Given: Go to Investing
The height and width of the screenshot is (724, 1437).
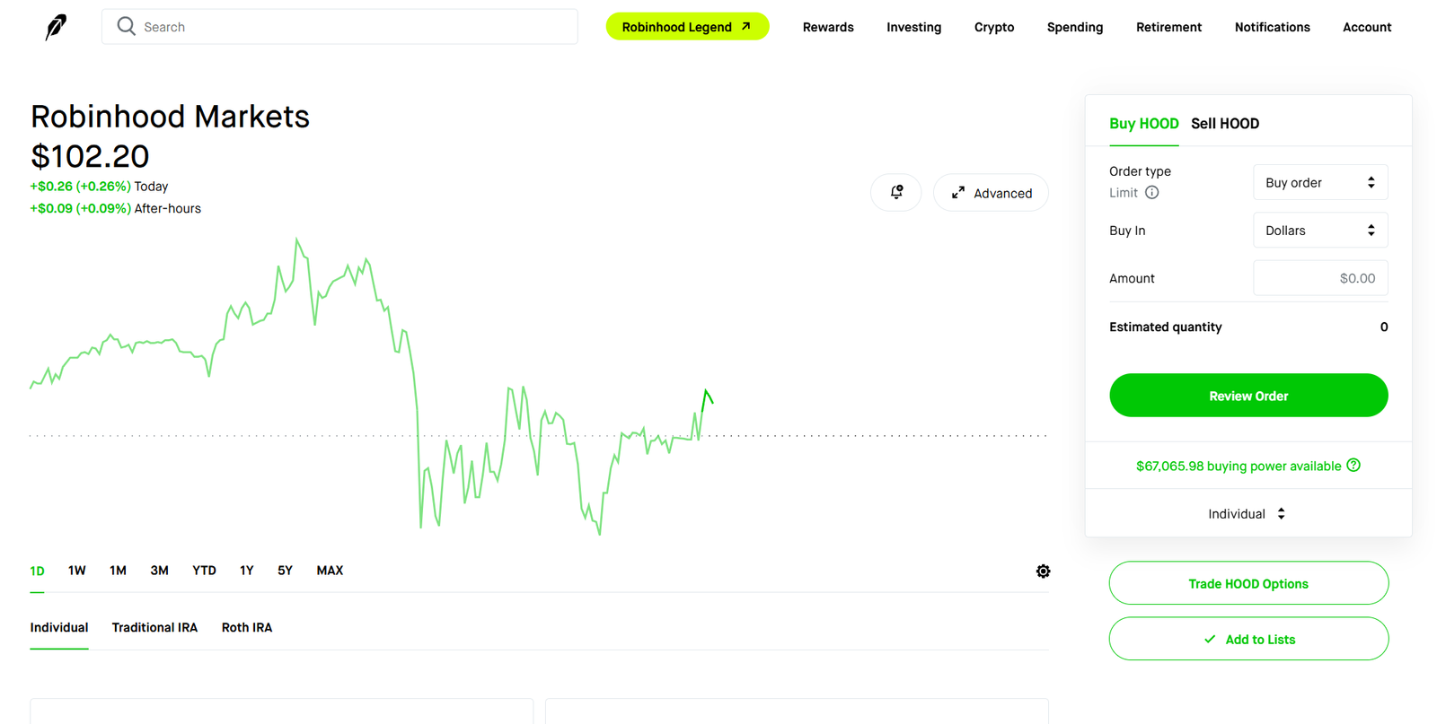Looking at the screenshot, I should 913,27.
